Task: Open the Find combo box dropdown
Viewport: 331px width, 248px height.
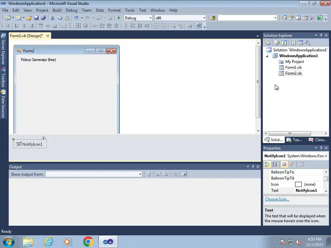Action: coord(275,18)
